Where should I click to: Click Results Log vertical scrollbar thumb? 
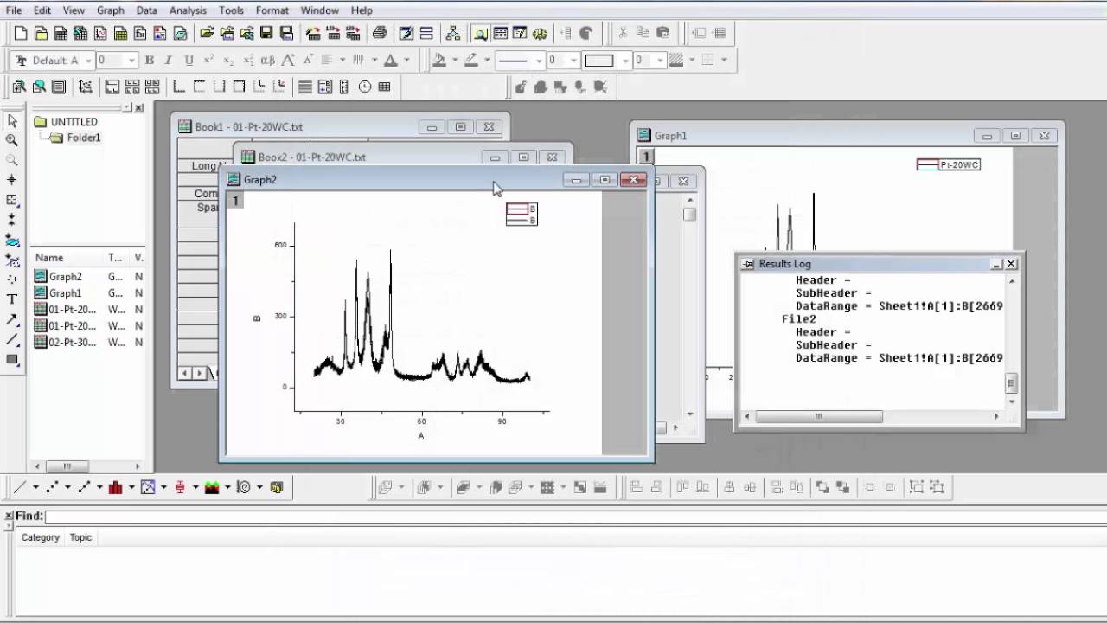[x=1011, y=383]
